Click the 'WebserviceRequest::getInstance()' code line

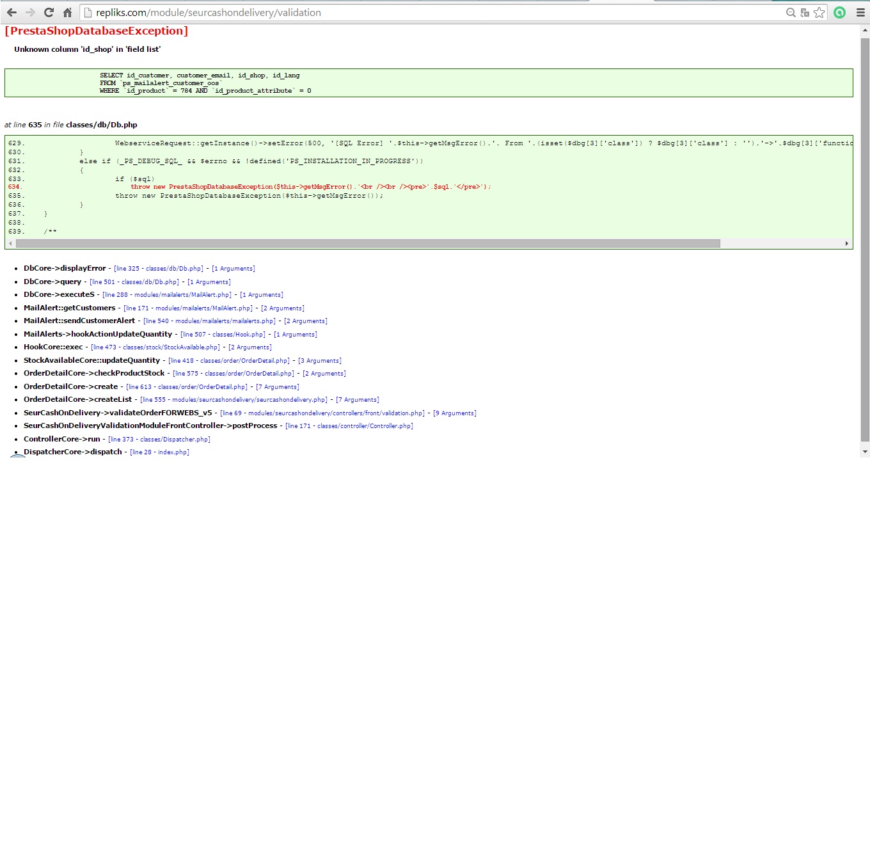484,143
